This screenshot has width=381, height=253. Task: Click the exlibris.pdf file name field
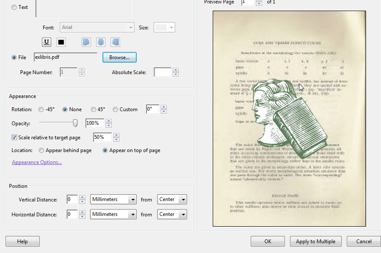65,57
